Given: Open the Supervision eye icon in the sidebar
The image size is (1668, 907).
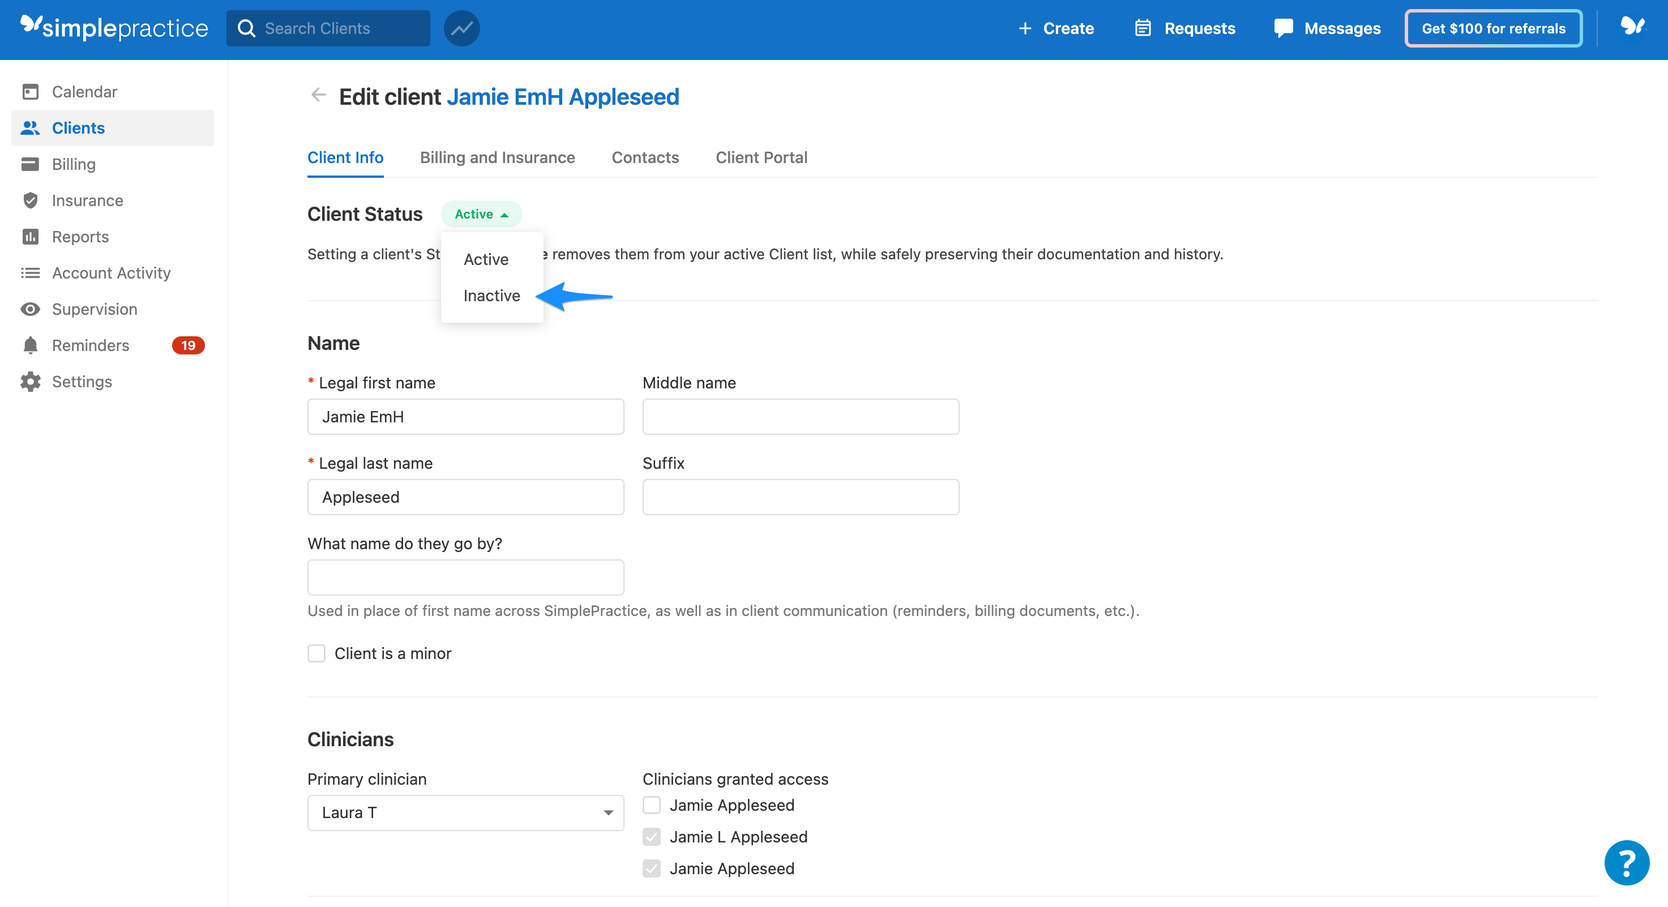Looking at the screenshot, I should point(31,309).
